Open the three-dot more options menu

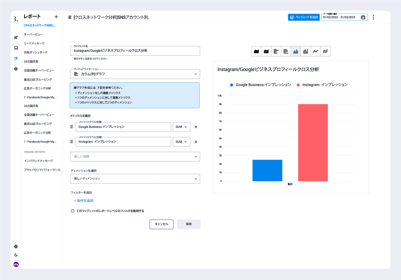373,17
